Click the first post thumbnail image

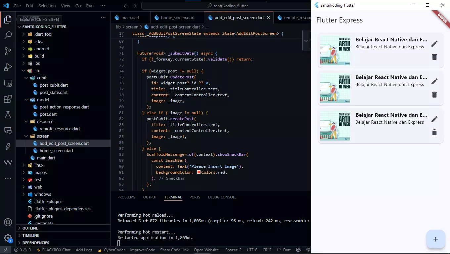coord(335,51)
